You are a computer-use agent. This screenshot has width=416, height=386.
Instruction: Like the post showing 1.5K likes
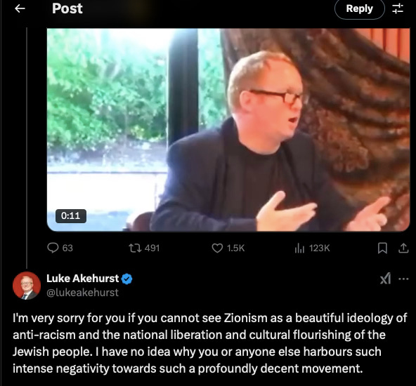coord(228,248)
